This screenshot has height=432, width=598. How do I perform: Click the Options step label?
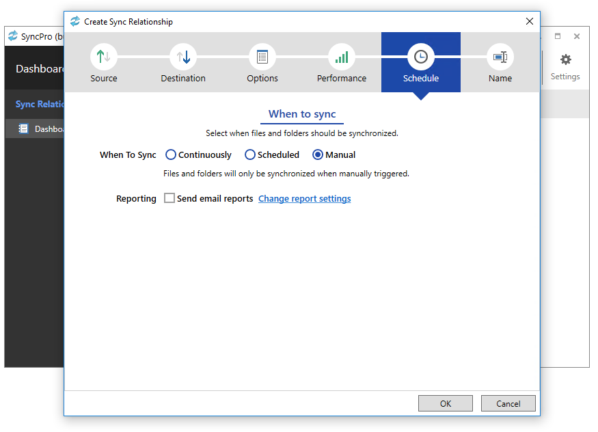point(262,79)
